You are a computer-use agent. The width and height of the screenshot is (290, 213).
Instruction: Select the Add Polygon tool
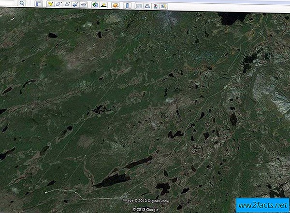[x=58, y=4]
